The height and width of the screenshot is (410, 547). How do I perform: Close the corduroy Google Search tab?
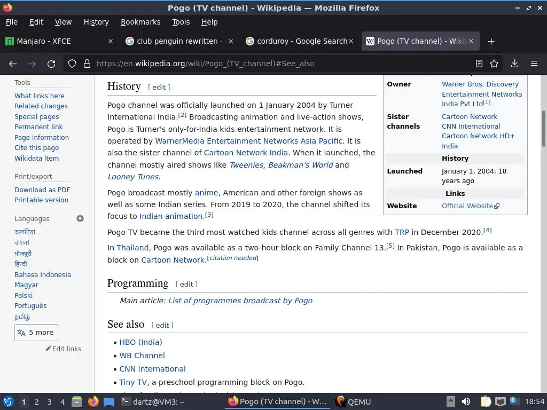pos(351,42)
